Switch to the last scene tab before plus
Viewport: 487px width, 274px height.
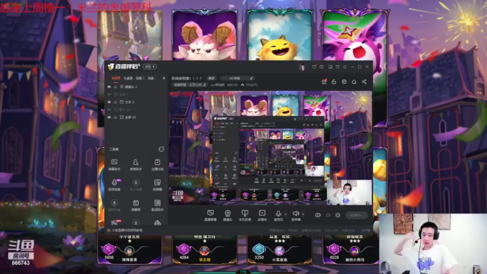152,79
